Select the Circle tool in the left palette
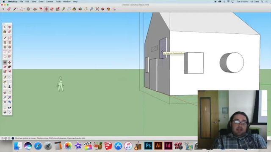271x152 pixels. tap(5, 47)
